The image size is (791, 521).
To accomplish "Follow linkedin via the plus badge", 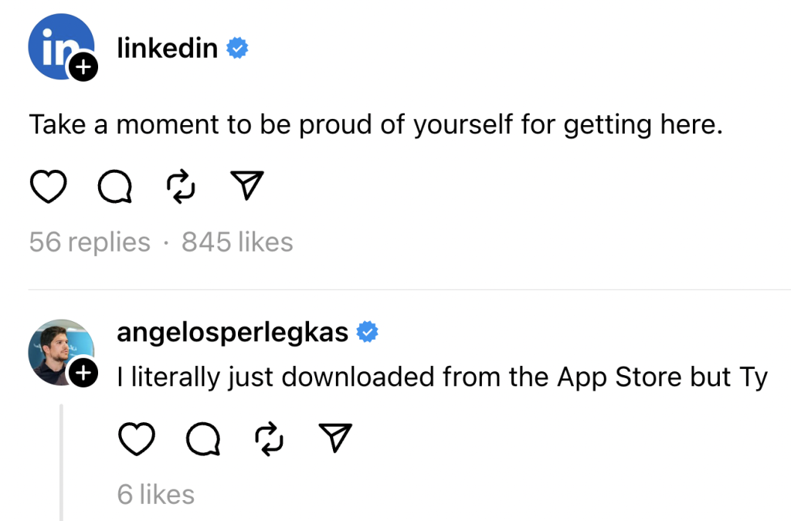I will (x=83, y=69).
